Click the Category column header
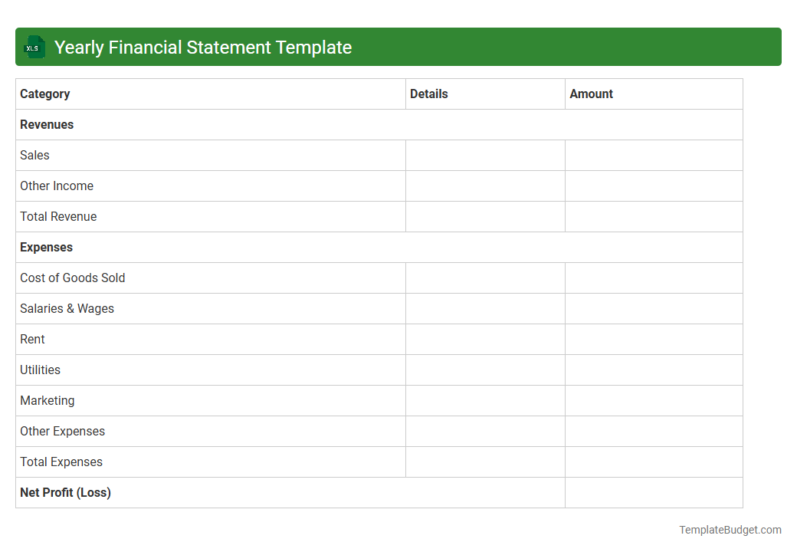The height and width of the screenshot is (552, 797). pyautogui.click(x=44, y=94)
